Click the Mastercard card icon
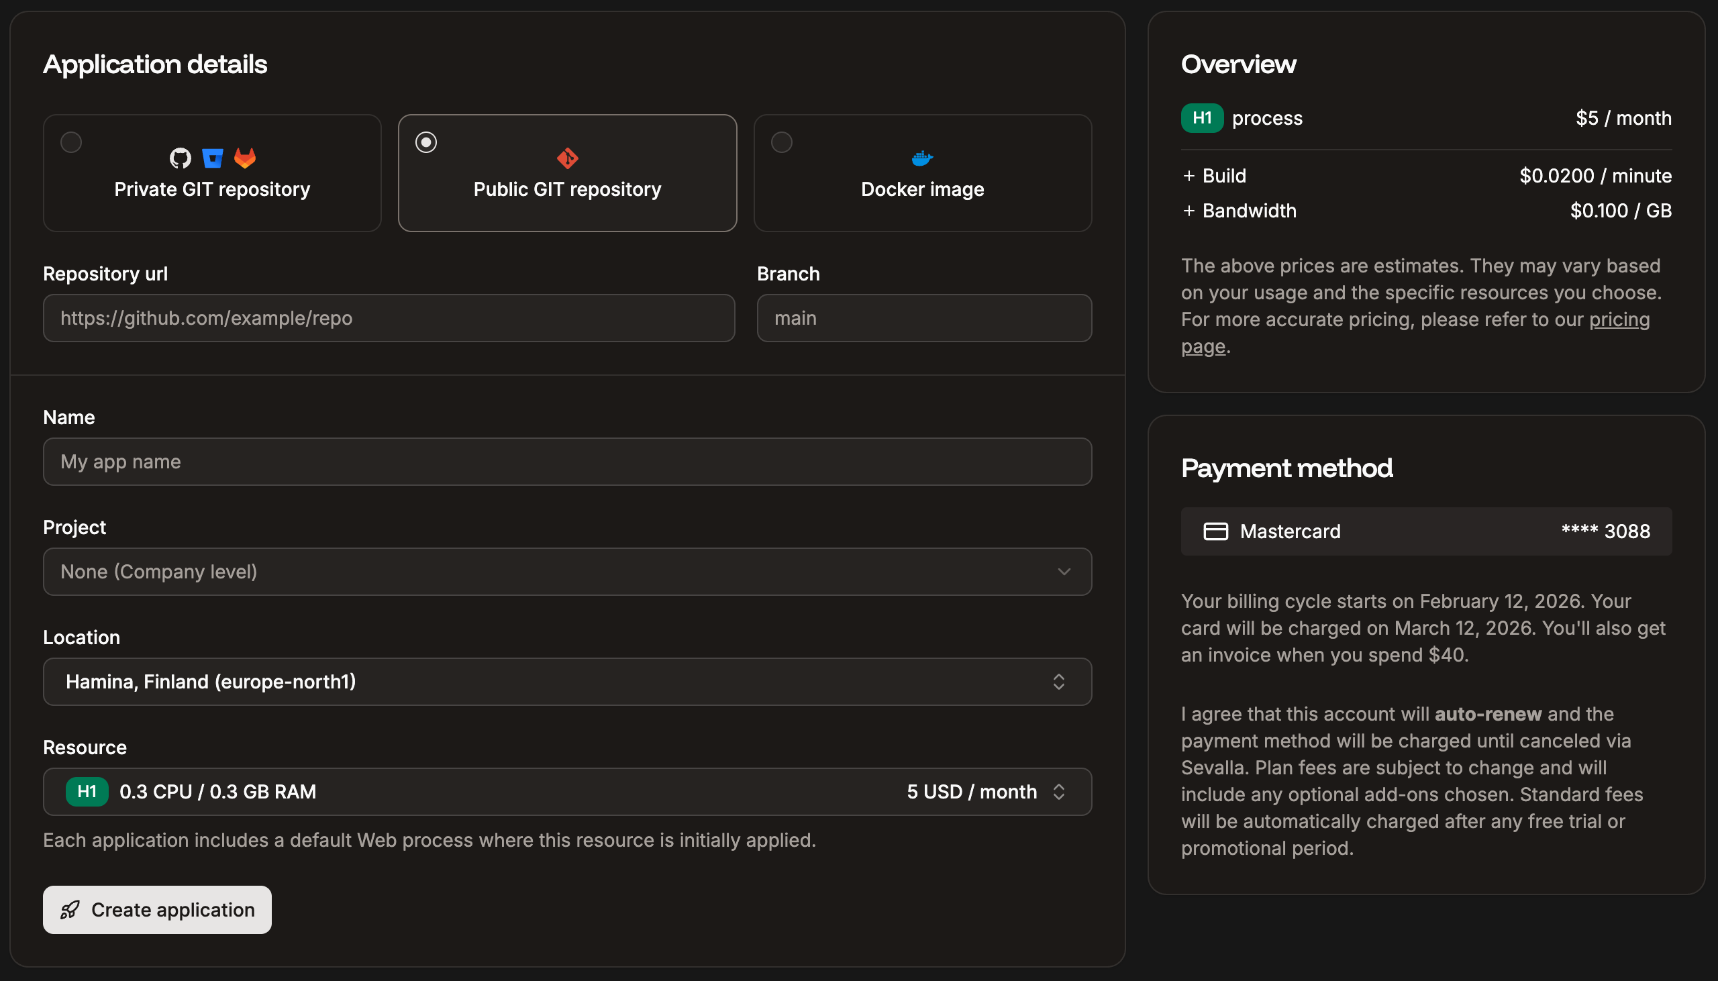Screen dimensions: 1718x981 1217,531
